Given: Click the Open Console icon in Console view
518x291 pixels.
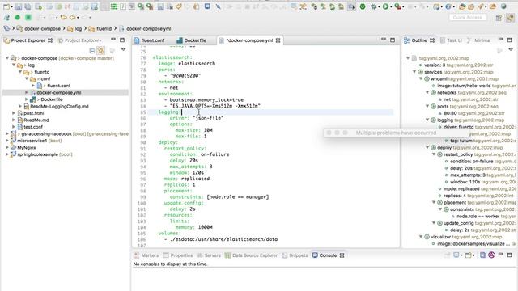Looking at the screenshot, I should [469, 255].
